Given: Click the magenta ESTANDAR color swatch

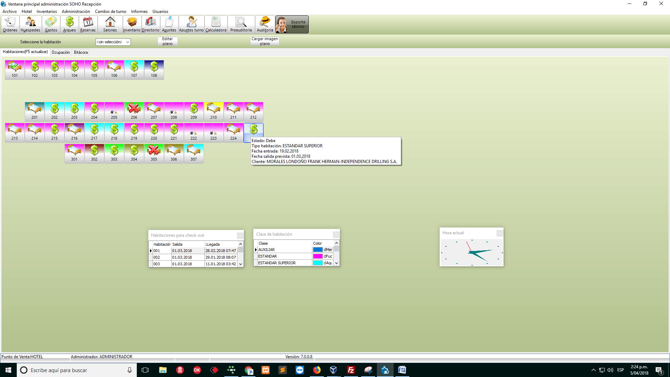Looking at the screenshot, I should click(x=318, y=256).
